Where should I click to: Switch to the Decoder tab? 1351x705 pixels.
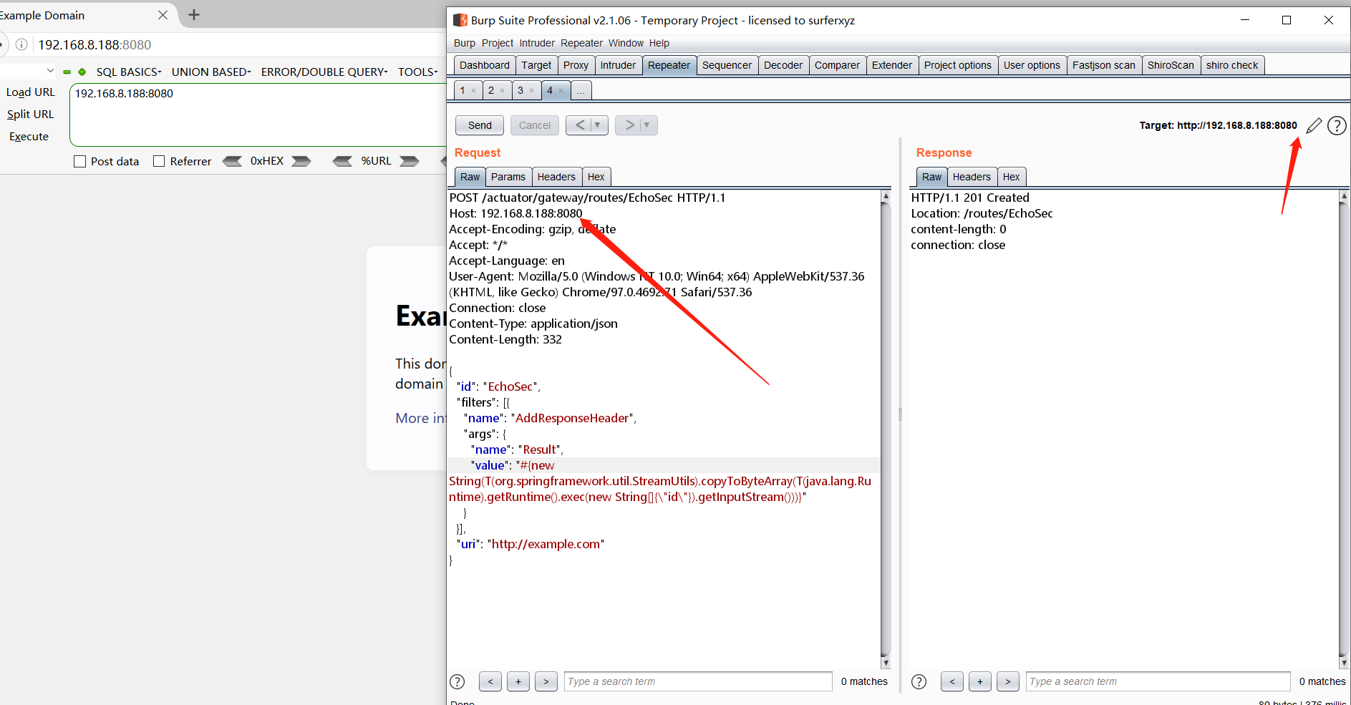pos(783,65)
